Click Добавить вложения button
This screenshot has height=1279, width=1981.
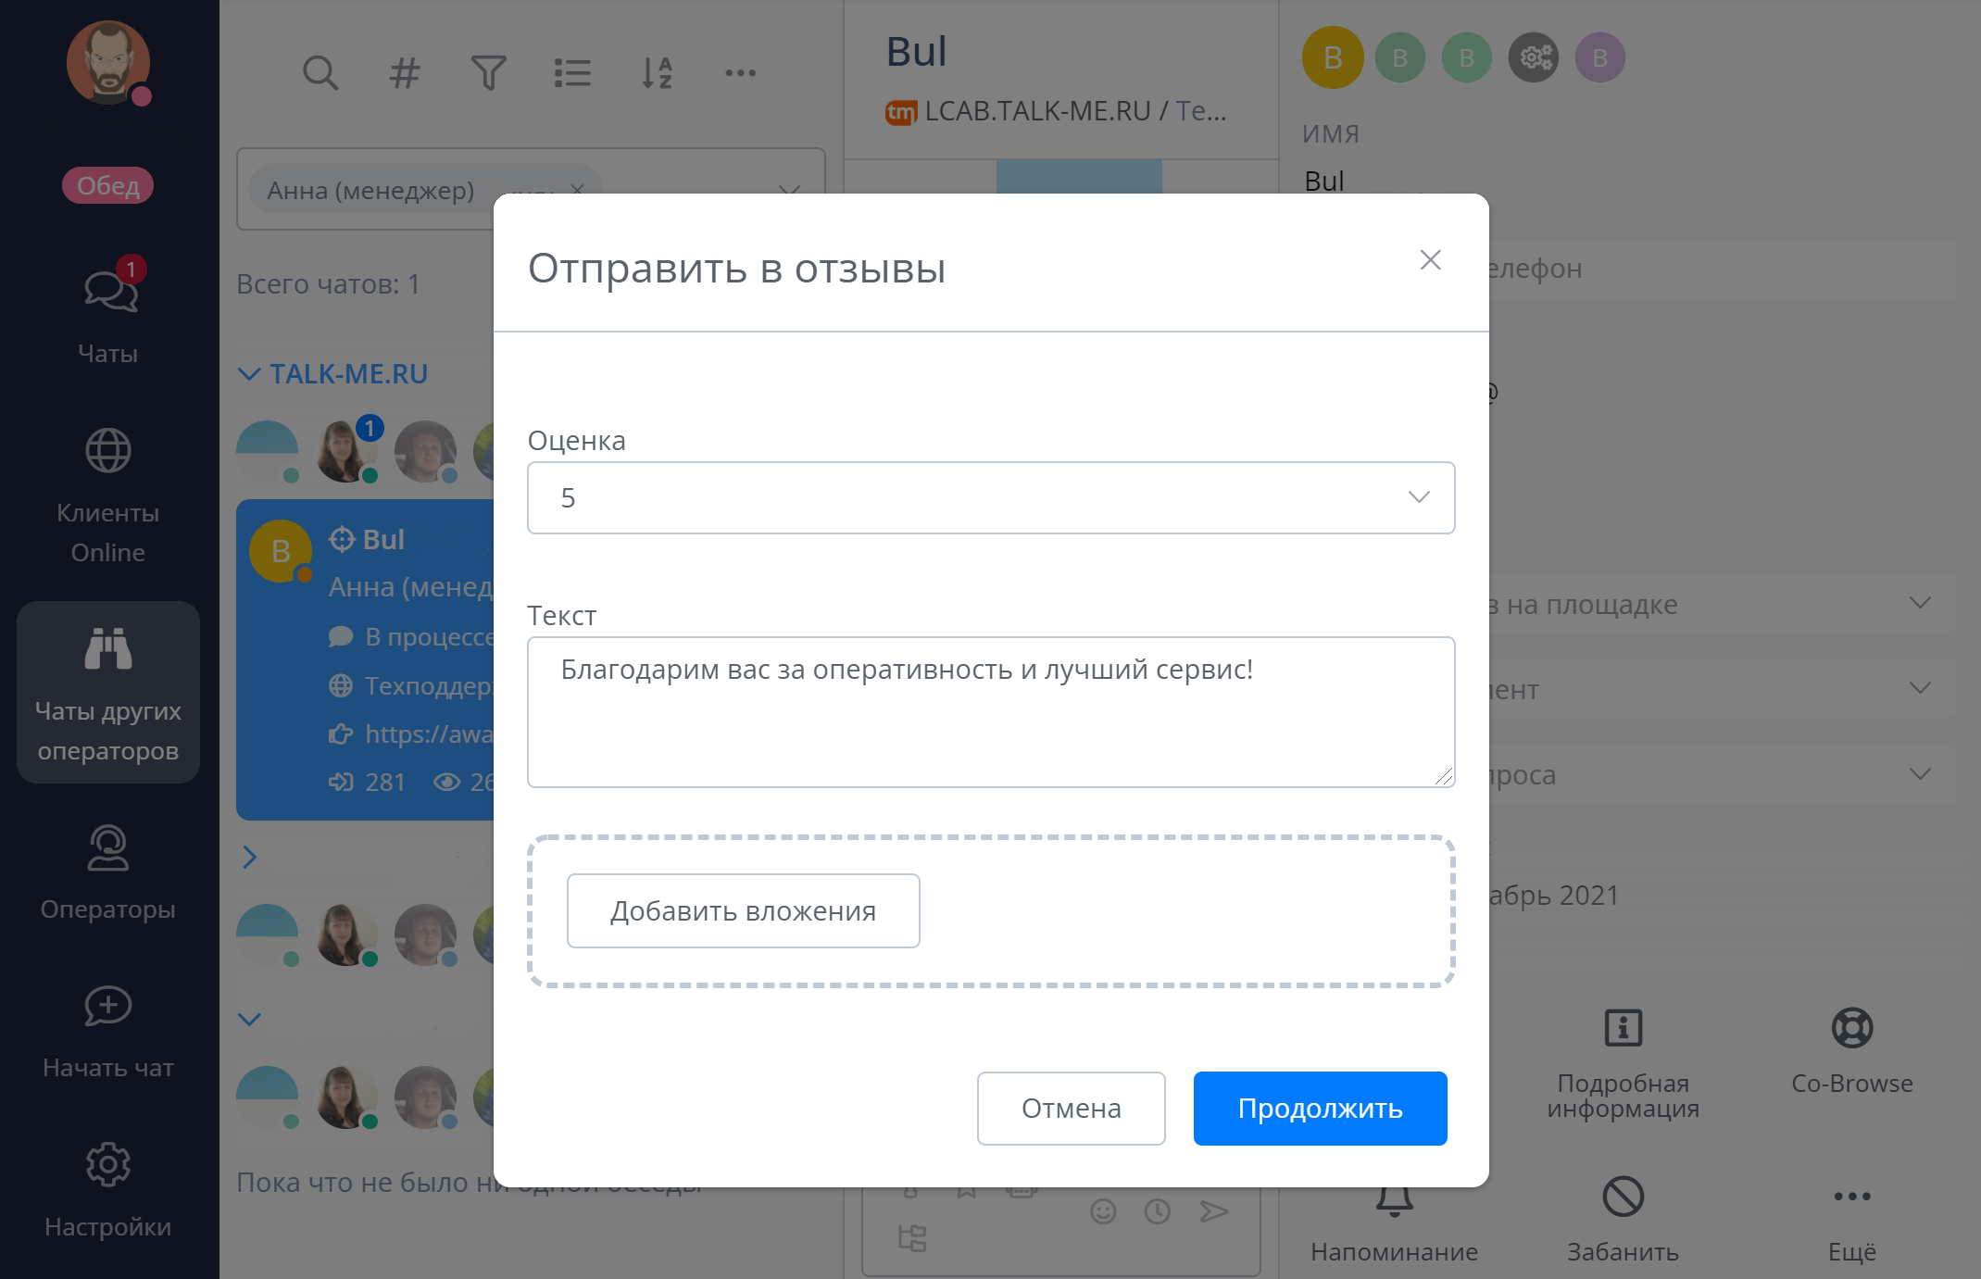(743, 910)
